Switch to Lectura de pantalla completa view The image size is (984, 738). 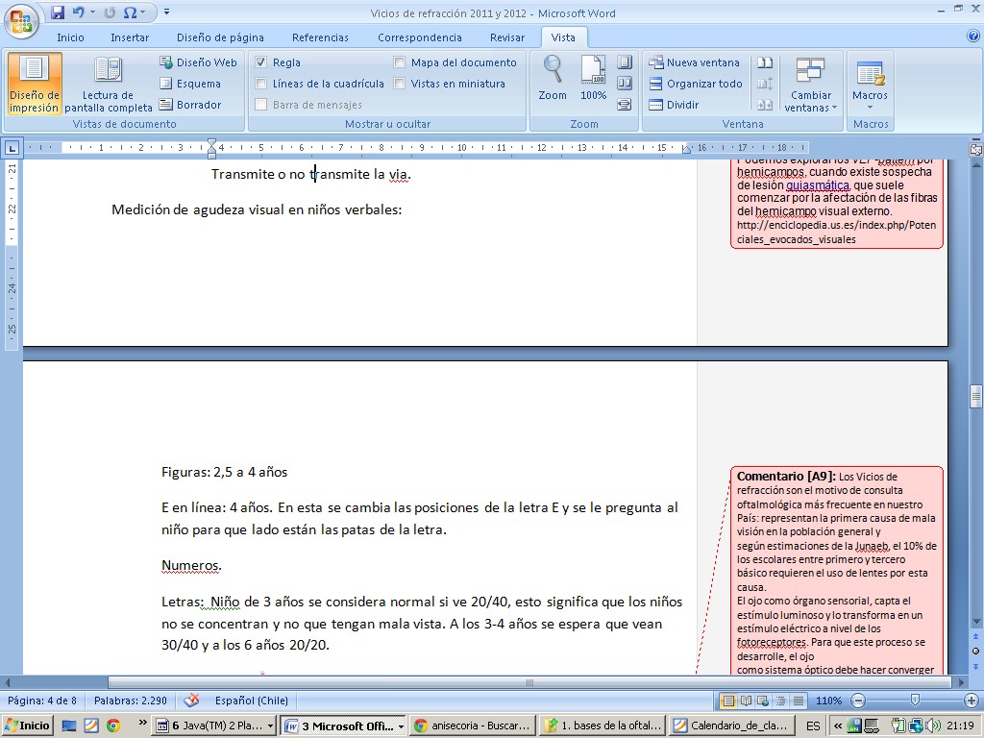[108, 84]
